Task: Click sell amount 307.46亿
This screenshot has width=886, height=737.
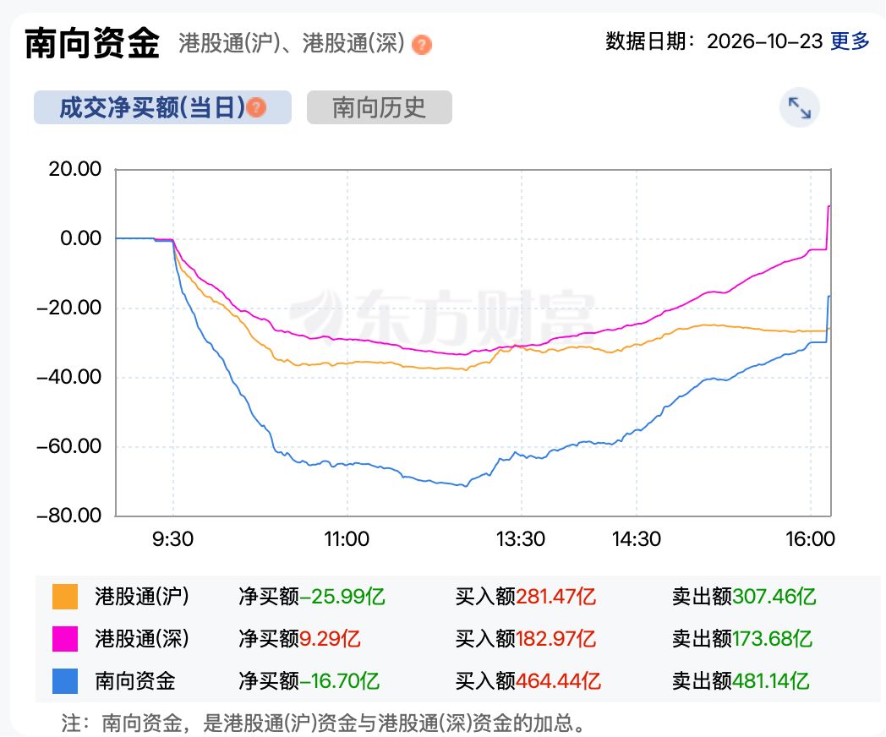Action: 774,597
